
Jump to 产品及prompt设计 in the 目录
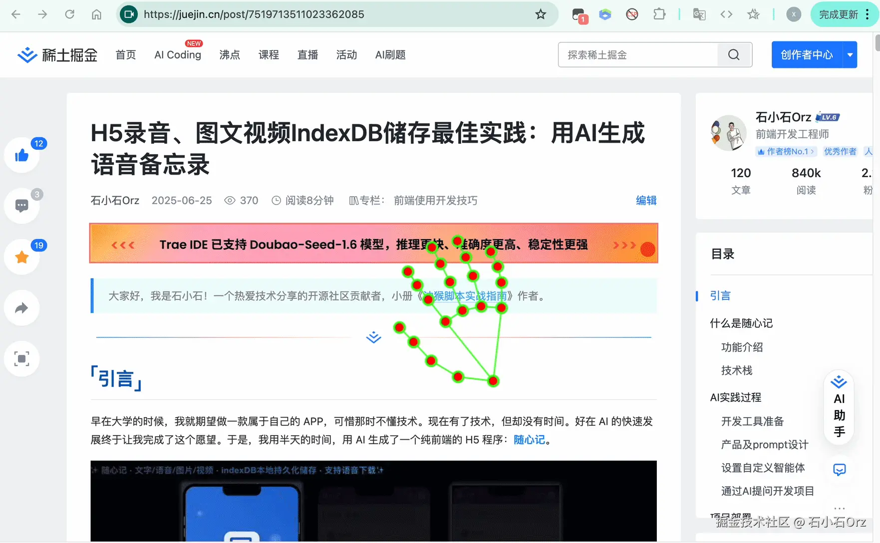[765, 444]
